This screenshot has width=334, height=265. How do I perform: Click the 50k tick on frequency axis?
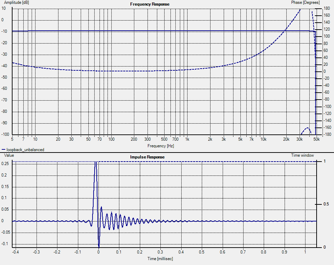pos(317,139)
